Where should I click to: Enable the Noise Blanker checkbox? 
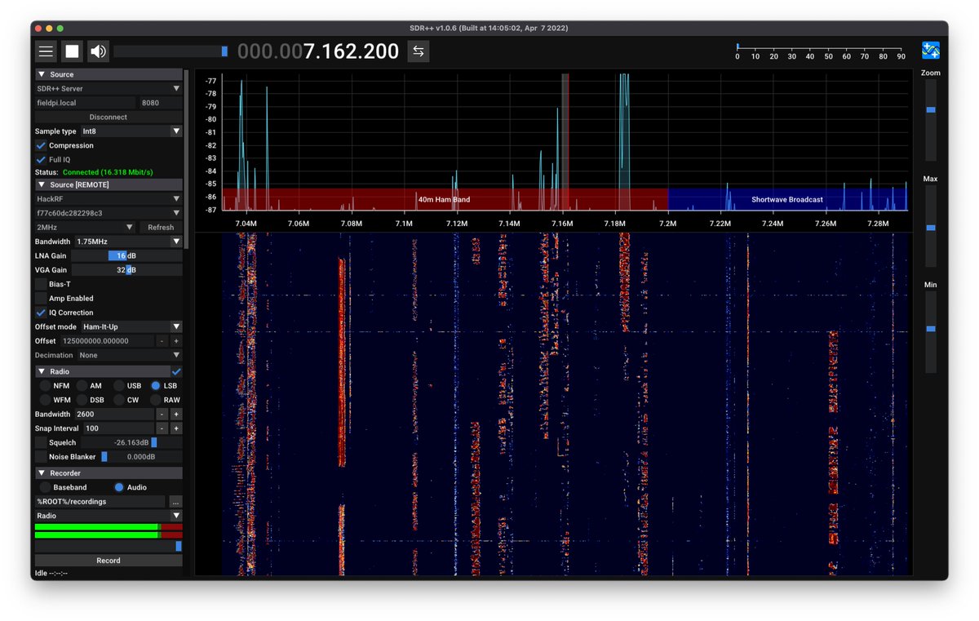(x=41, y=457)
